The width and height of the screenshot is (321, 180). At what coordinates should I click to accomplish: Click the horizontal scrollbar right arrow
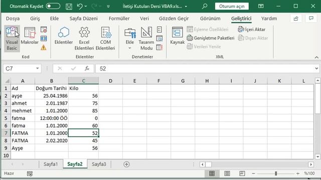point(311,164)
